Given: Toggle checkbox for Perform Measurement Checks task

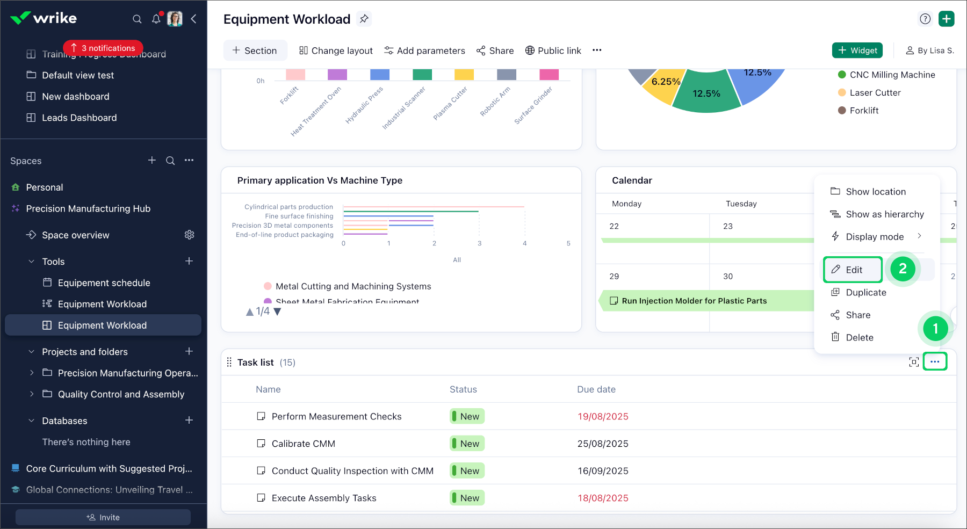Looking at the screenshot, I should point(261,416).
